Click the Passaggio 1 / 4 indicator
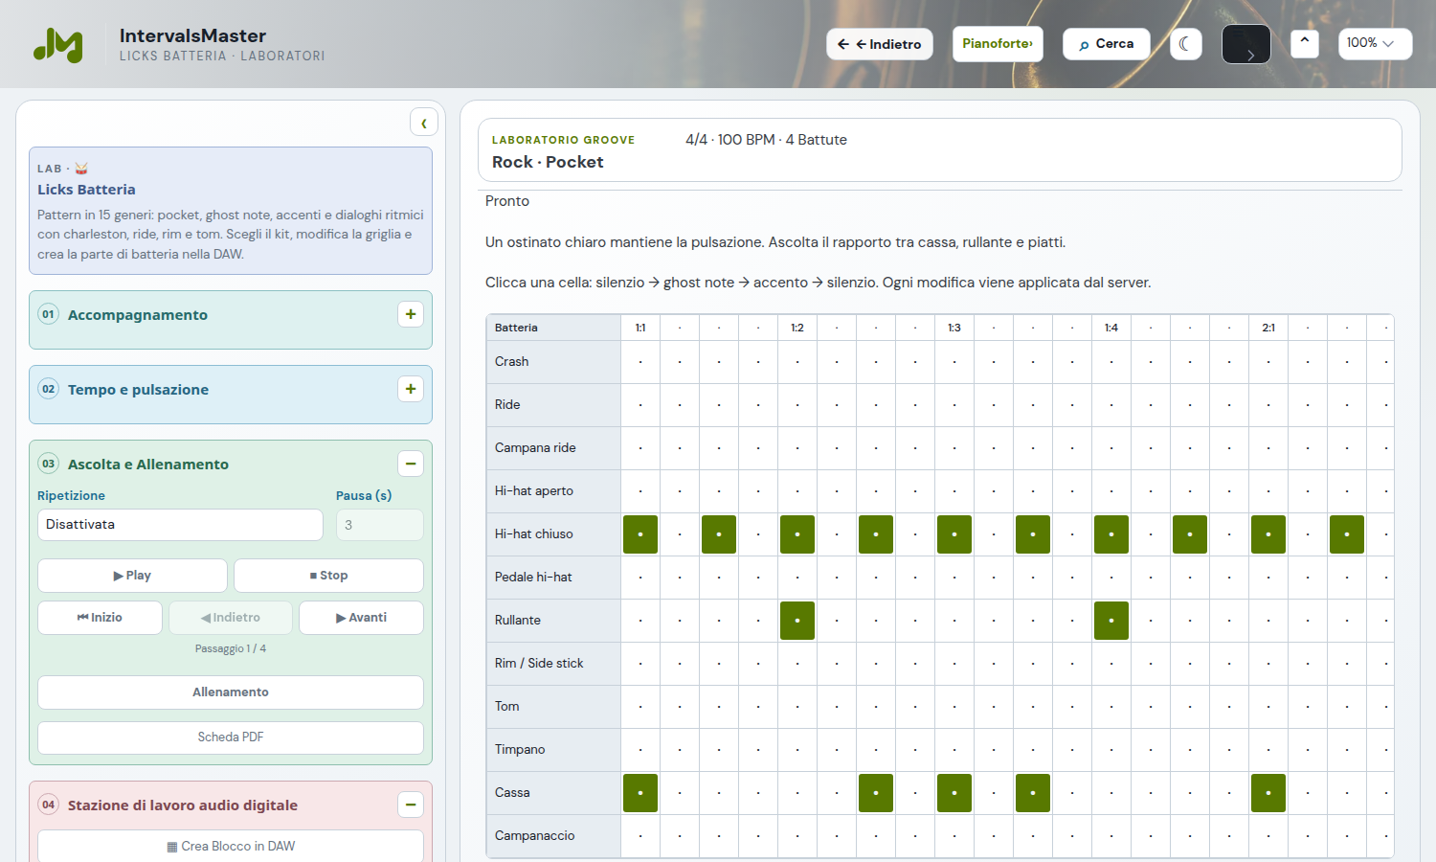Image resolution: width=1436 pixels, height=862 pixels. (231, 648)
